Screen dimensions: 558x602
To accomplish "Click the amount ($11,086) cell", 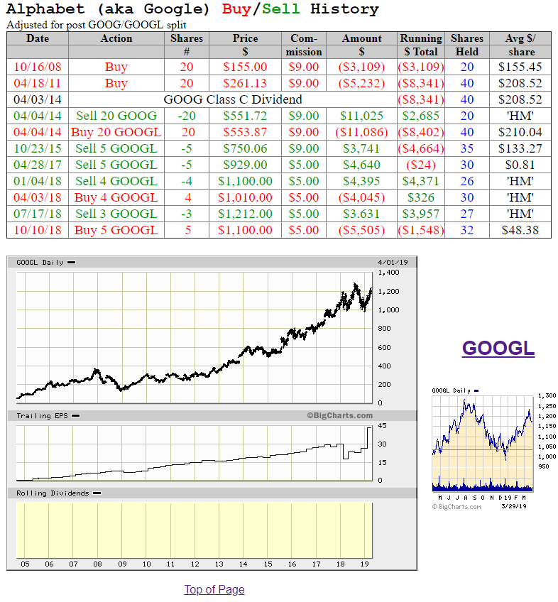I will click(x=361, y=132).
